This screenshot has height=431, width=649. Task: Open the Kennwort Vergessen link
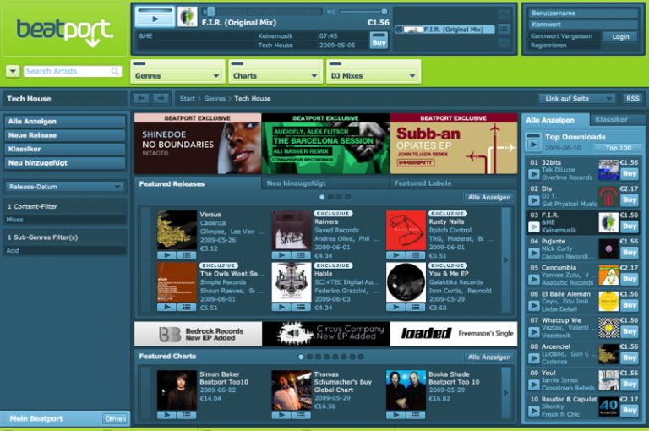click(561, 36)
